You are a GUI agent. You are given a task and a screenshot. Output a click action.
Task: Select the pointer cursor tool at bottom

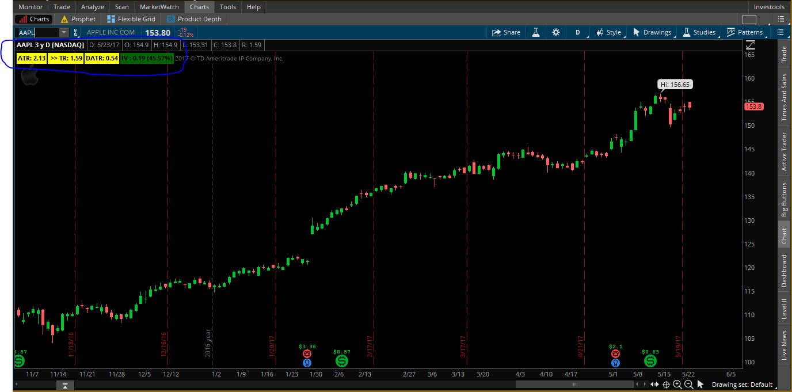(x=700, y=385)
